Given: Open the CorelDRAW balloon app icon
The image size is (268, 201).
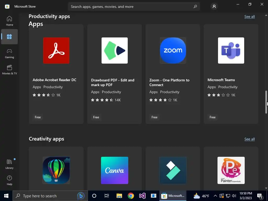Looking at the screenshot, I should (x=56, y=170).
